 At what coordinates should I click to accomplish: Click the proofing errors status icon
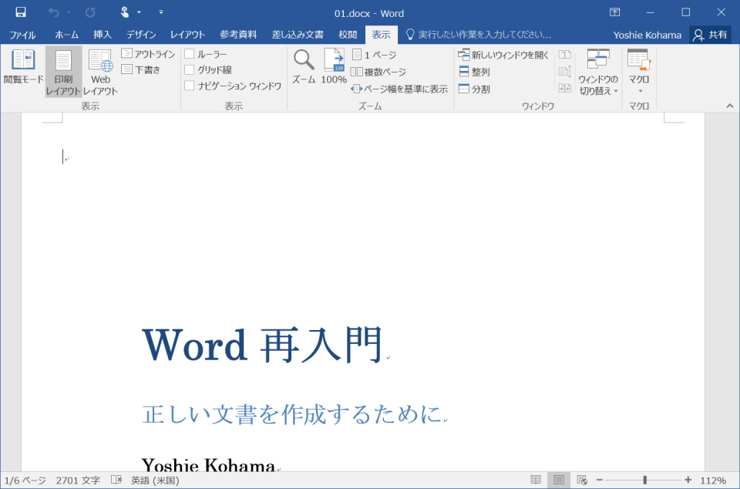click(x=116, y=480)
